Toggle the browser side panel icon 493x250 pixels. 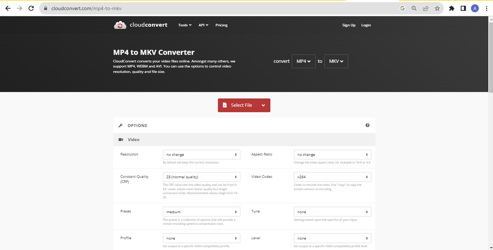[463, 8]
